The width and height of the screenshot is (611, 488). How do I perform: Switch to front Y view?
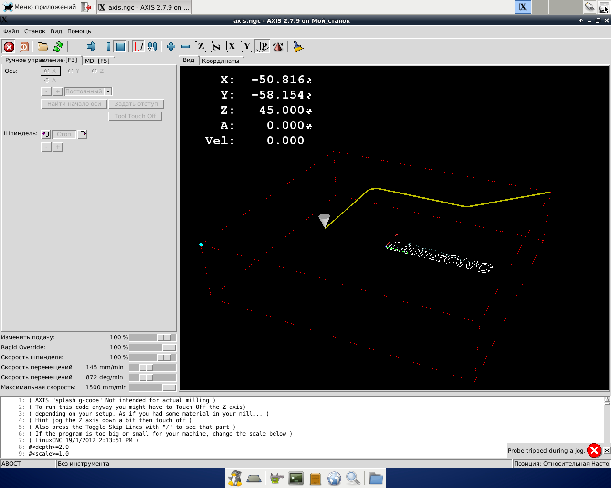pos(246,47)
